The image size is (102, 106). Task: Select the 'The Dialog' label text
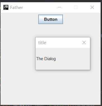click(46, 59)
